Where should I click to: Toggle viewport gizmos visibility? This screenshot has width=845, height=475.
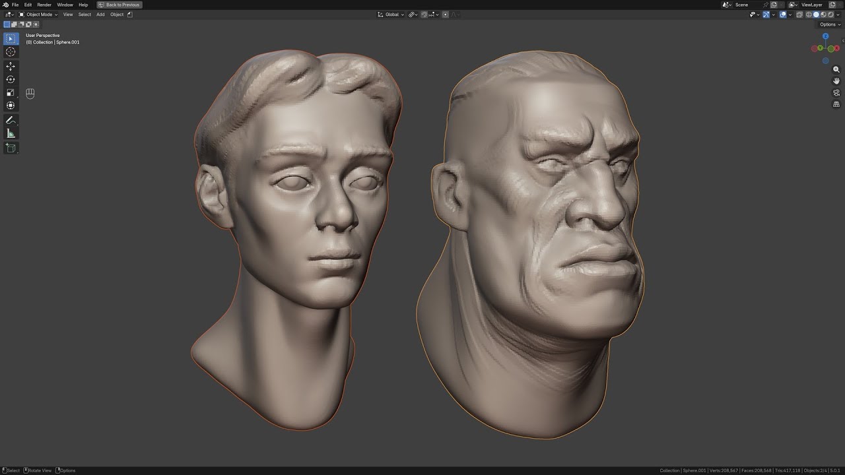[766, 15]
